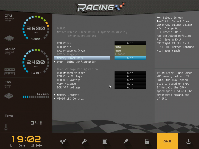This screenshot has width=199, height=149.
Task: Click the DDR Memory Voltage label
Action: pyautogui.click(x=71, y=73)
